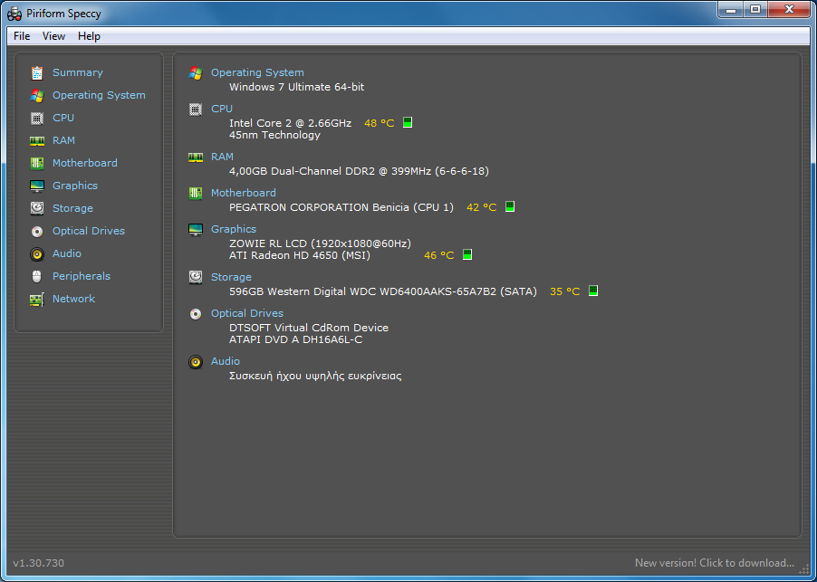Click 'Windows 7 Ultimate 64-bit' text
The image size is (817, 582).
[x=296, y=87]
